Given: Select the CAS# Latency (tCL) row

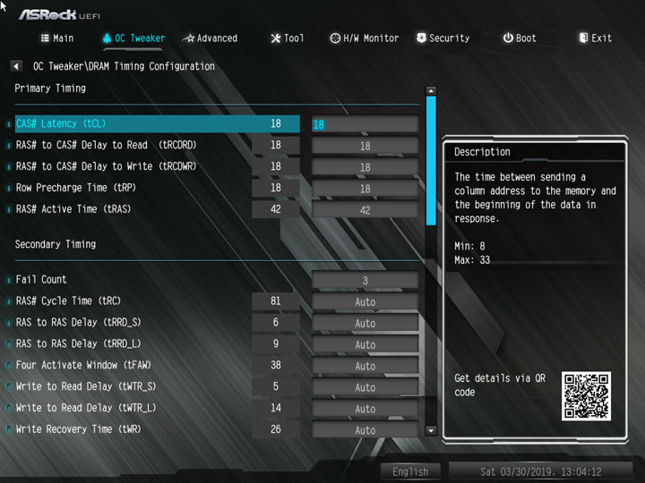Looking at the screenshot, I should tap(157, 123).
